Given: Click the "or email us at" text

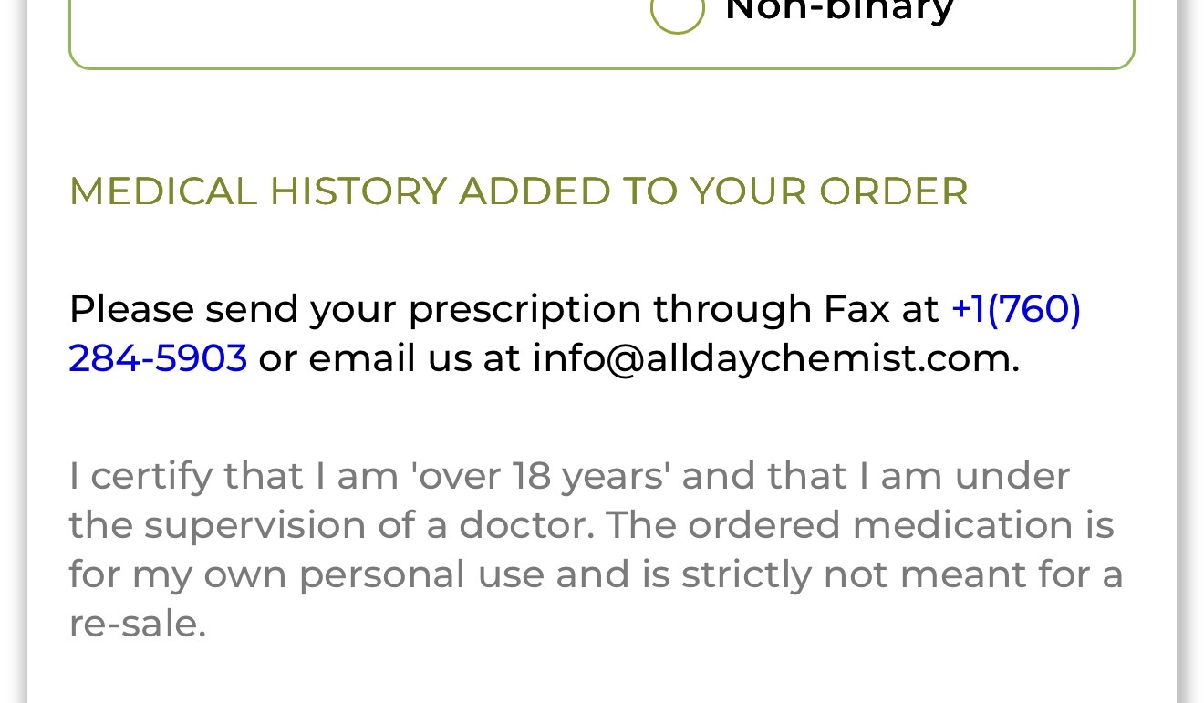Looking at the screenshot, I should [389, 358].
